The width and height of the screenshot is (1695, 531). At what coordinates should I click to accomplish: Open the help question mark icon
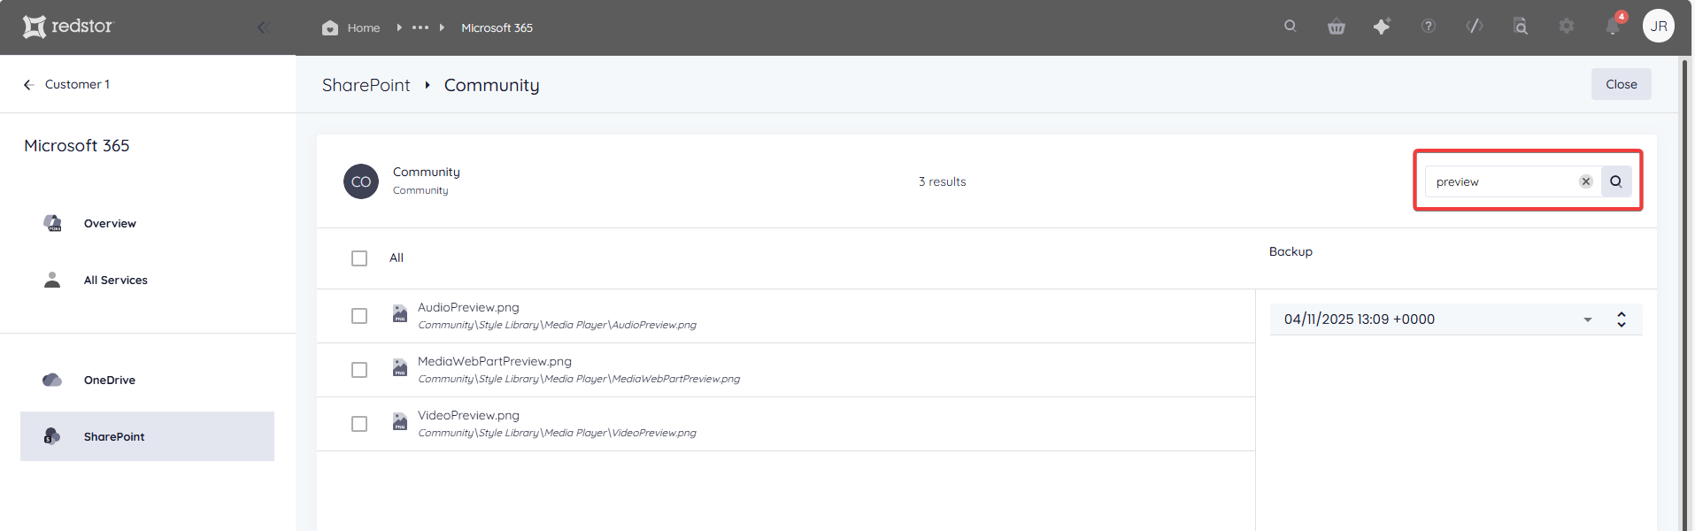(x=1429, y=27)
